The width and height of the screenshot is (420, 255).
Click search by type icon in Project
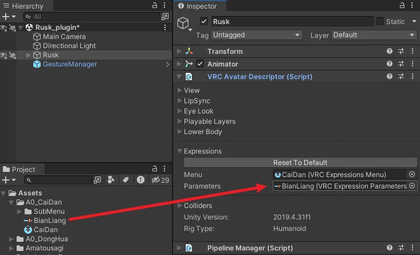pos(112,181)
